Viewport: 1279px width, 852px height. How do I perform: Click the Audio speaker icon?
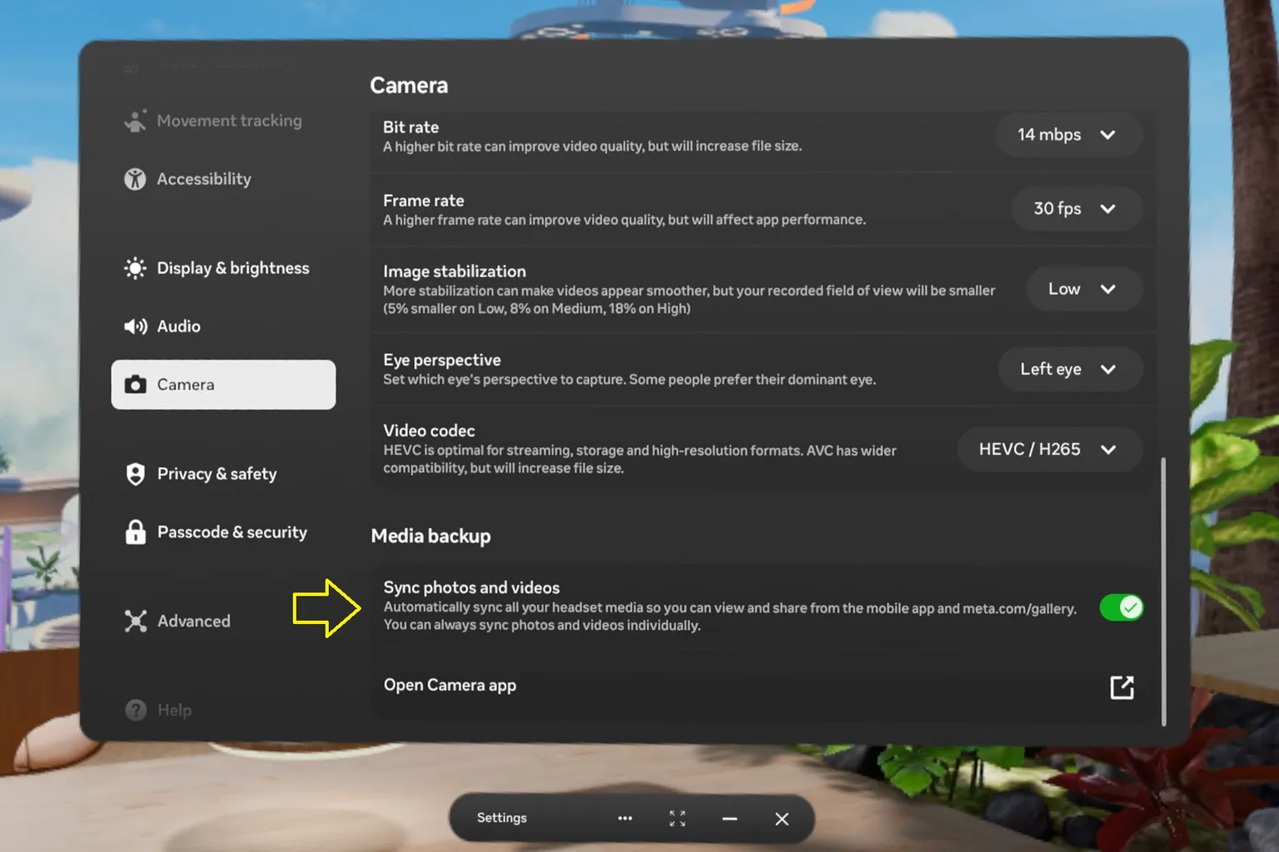click(x=136, y=326)
